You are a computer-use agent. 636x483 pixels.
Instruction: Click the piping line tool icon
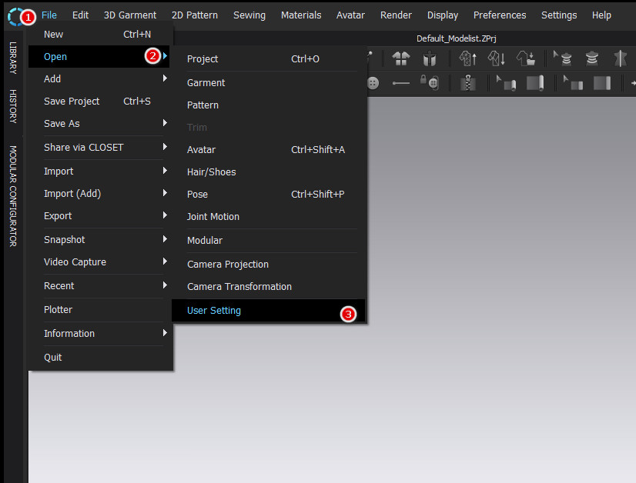(x=401, y=83)
